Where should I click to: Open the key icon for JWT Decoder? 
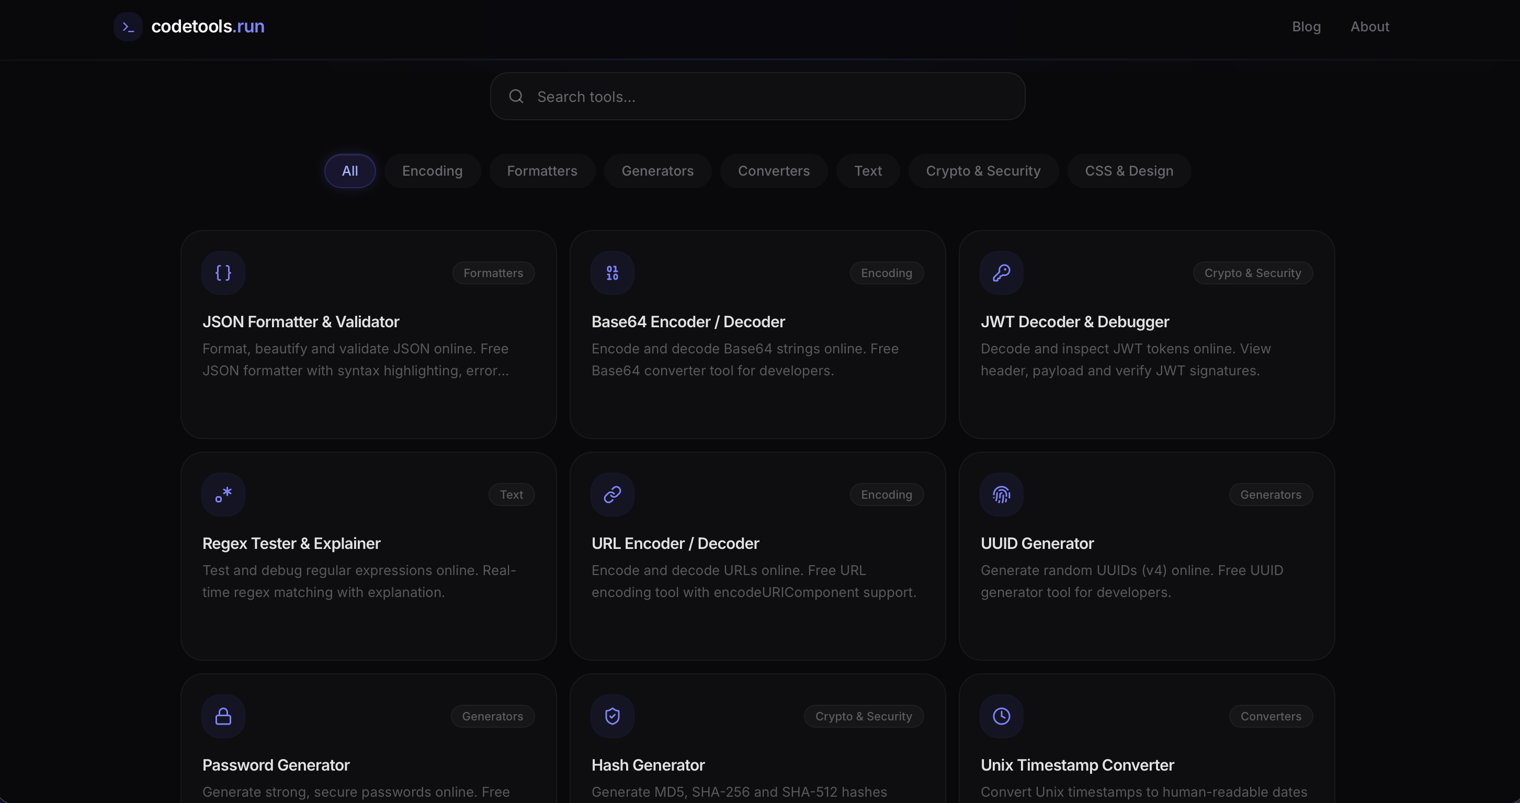pyautogui.click(x=1001, y=272)
